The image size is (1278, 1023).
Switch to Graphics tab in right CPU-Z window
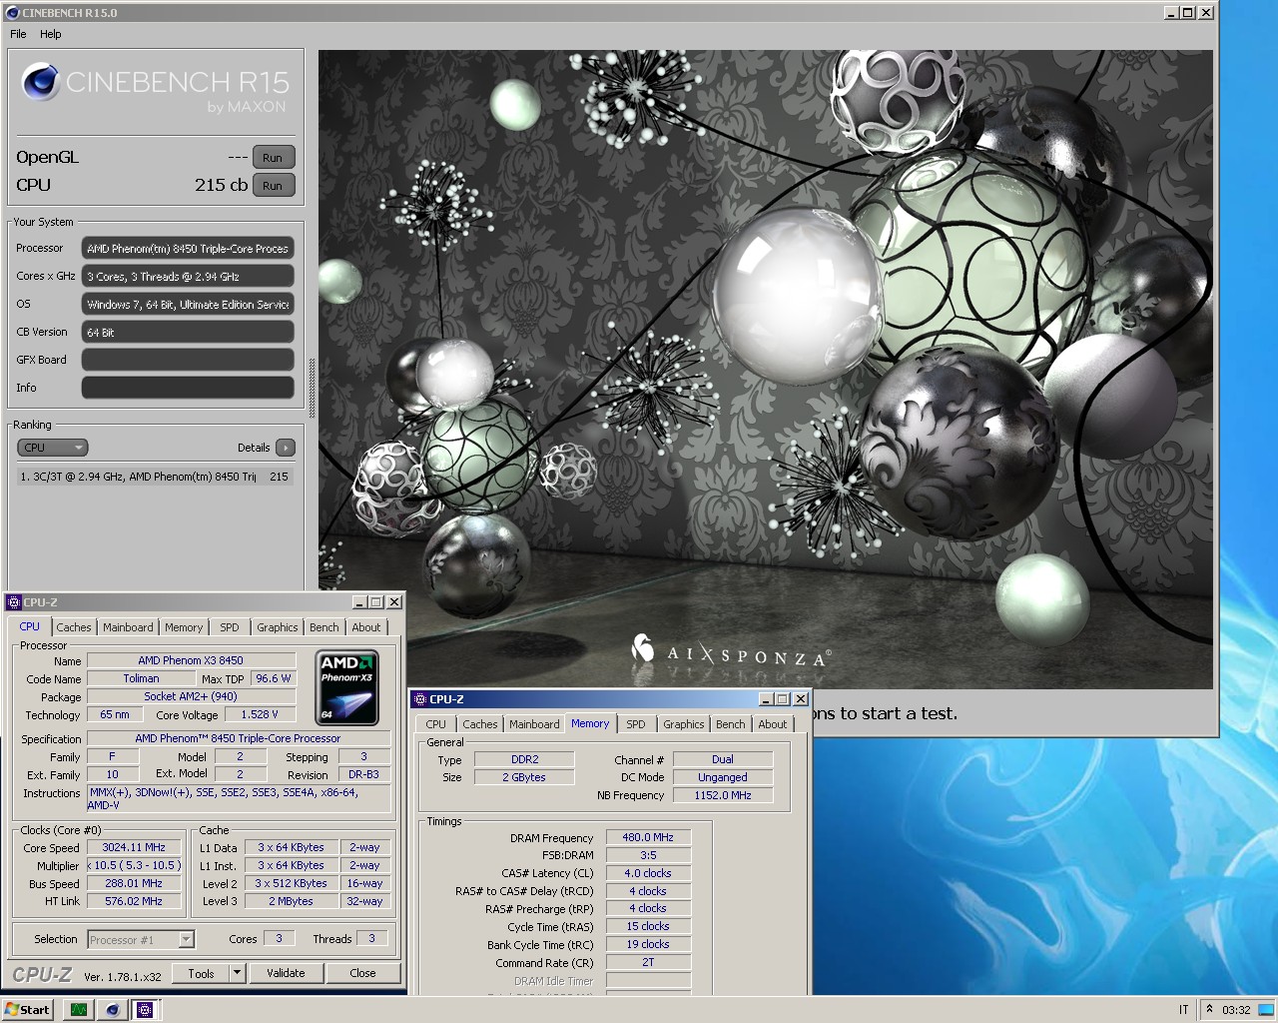(x=684, y=724)
